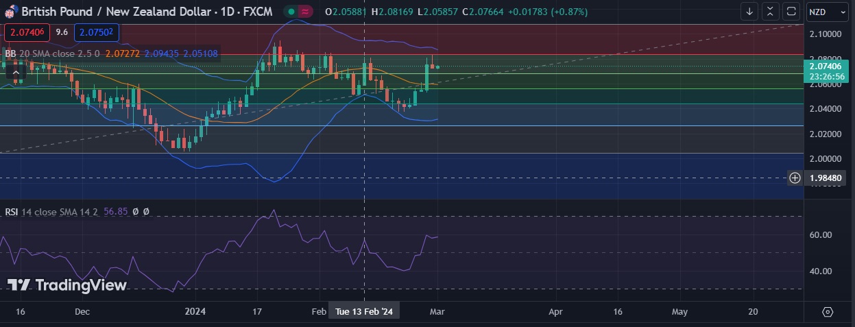Click the 2.10000 price scale label
This screenshot has height=327, width=855.
[826, 34]
